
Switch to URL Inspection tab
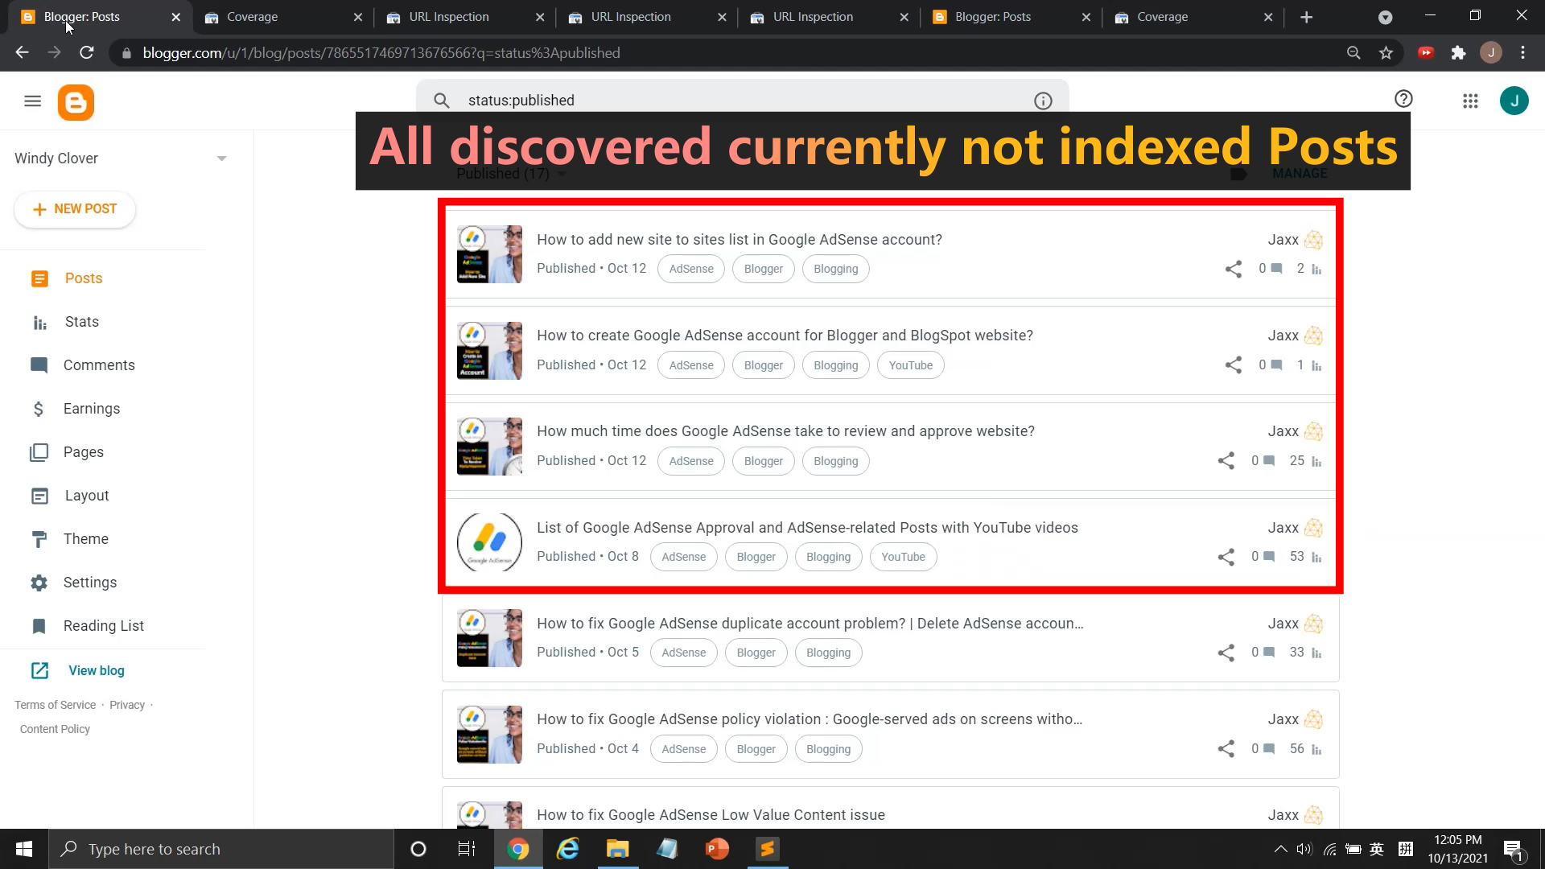point(449,17)
